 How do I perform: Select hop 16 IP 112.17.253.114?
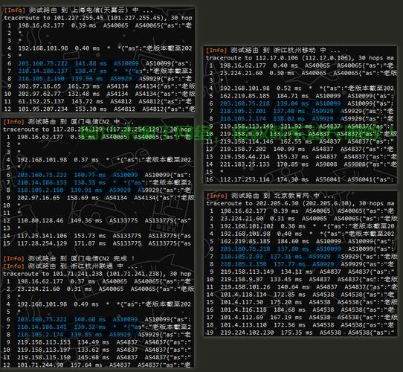245,179
